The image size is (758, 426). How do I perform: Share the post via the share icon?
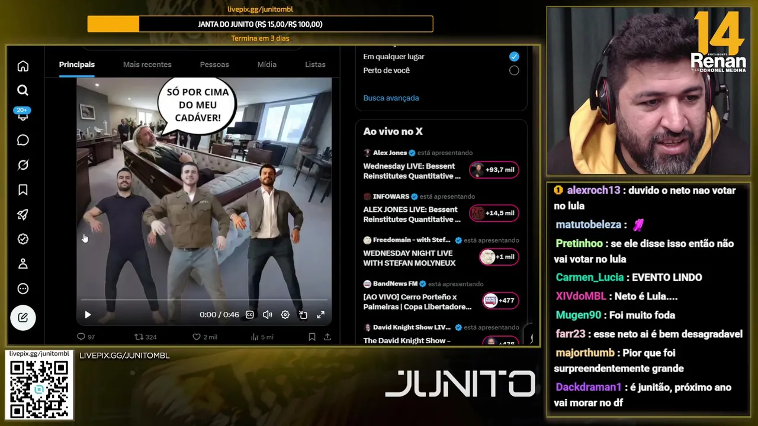click(x=327, y=337)
